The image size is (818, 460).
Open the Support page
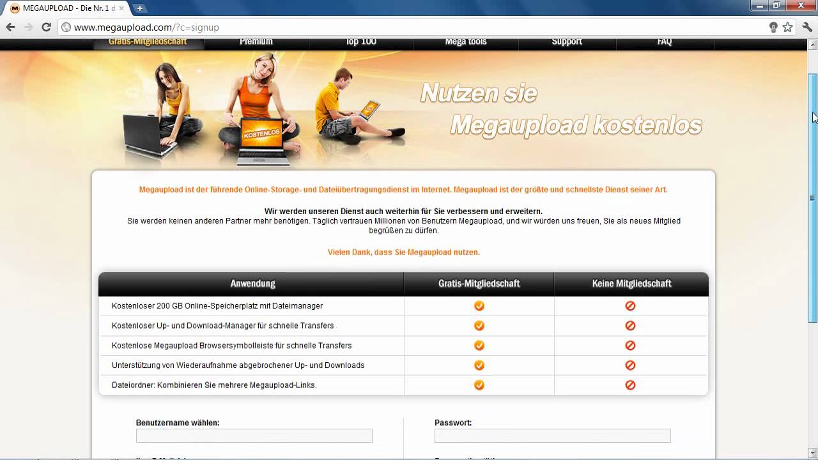tap(567, 43)
